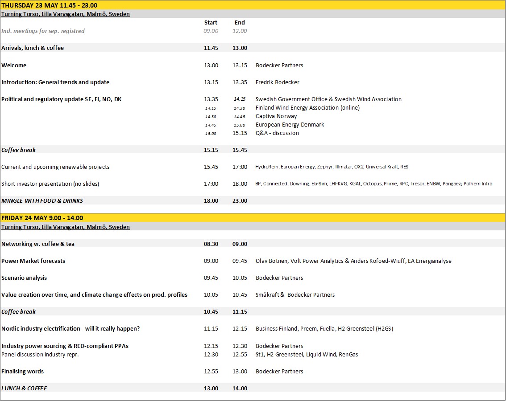Click 'Value creation over time' session title
The width and height of the screenshot is (506, 401).
coord(94,295)
